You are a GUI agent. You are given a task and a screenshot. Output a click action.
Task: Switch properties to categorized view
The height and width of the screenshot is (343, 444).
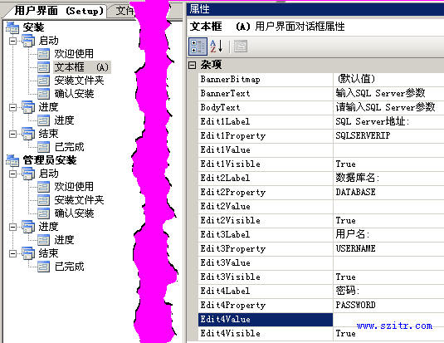click(198, 47)
